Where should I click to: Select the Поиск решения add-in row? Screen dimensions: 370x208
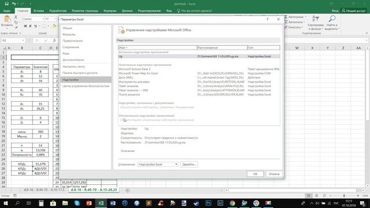[199, 95]
